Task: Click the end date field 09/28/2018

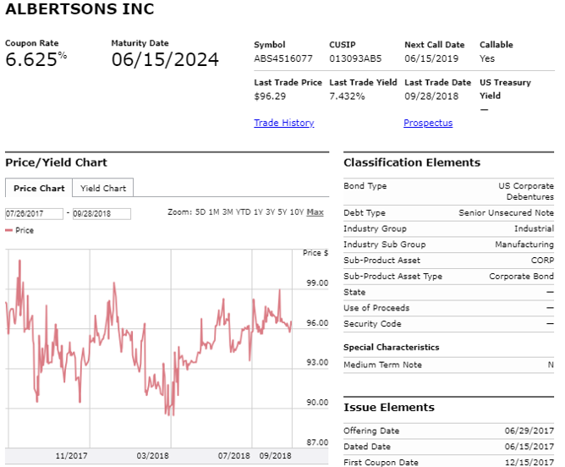Action: pyautogui.click(x=101, y=214)
